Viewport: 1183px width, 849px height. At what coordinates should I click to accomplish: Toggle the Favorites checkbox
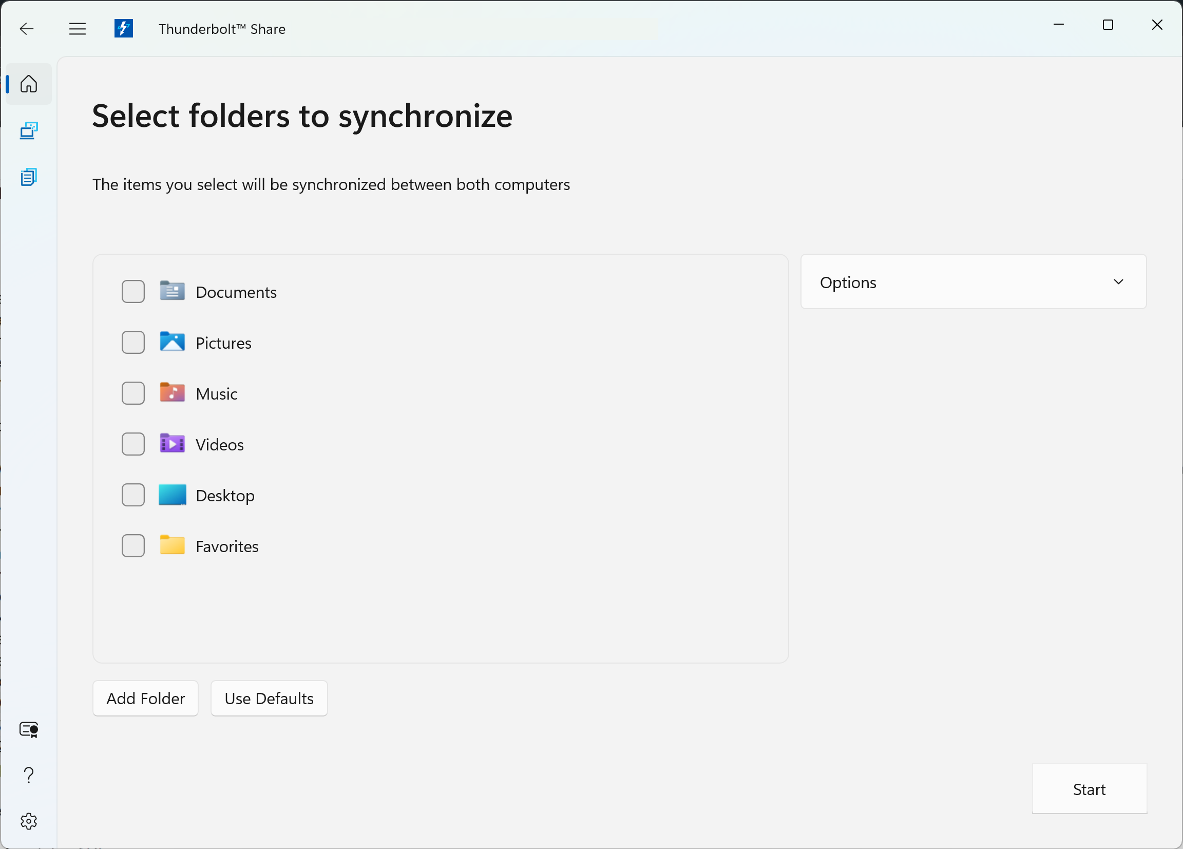tap(133, 546)
